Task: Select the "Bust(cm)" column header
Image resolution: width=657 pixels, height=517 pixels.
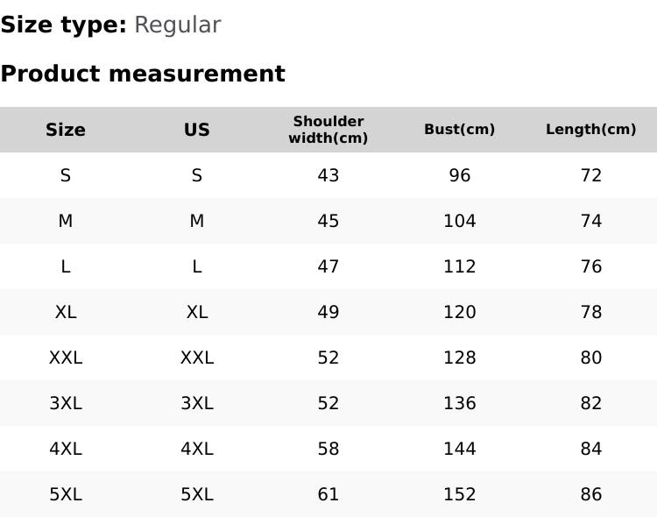Action: tap(460, 130)
